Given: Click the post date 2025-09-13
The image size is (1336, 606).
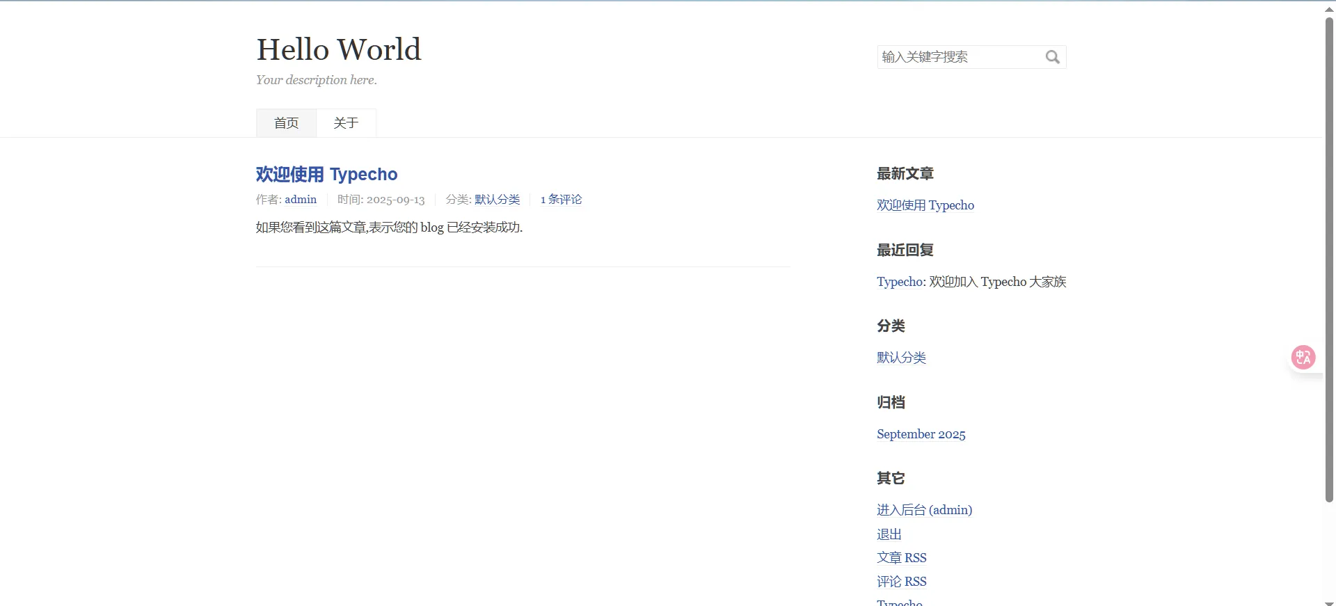Looking at the screenshot, I should pyautogui.click(x=395, y=200).
